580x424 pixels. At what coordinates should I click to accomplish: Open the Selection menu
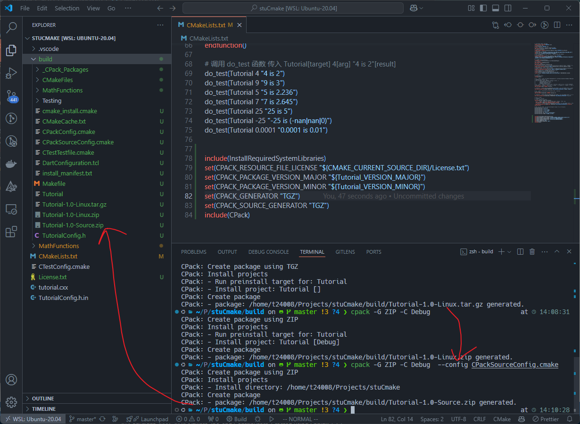click(67, 8)
